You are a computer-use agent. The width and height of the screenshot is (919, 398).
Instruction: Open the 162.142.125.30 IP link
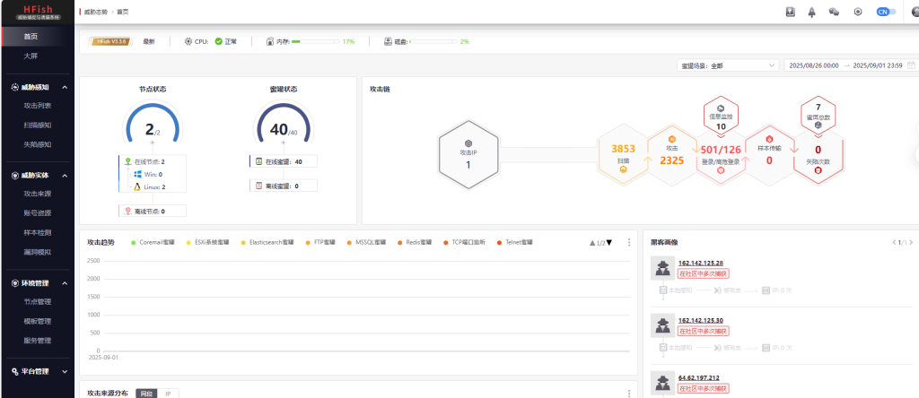(x=700, y=320)
